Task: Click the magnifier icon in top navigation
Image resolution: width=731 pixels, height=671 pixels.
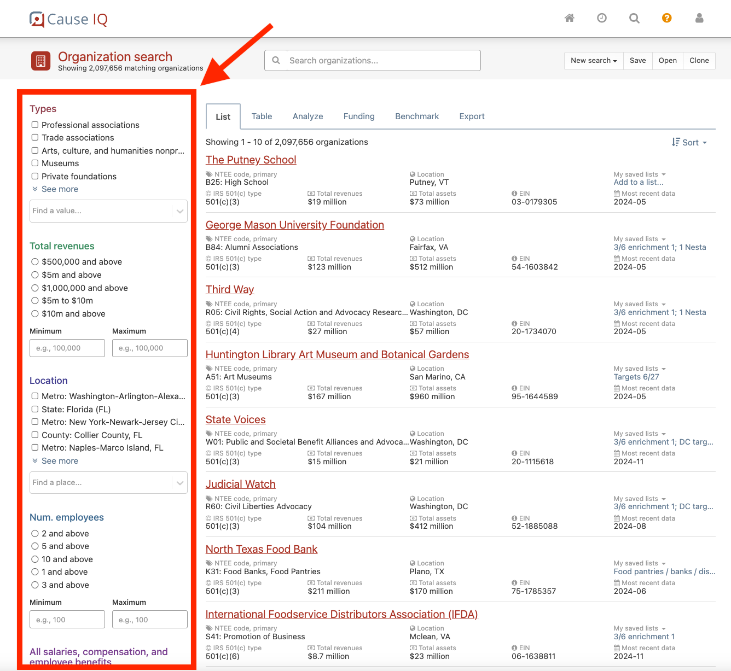Action: [634, 18]
